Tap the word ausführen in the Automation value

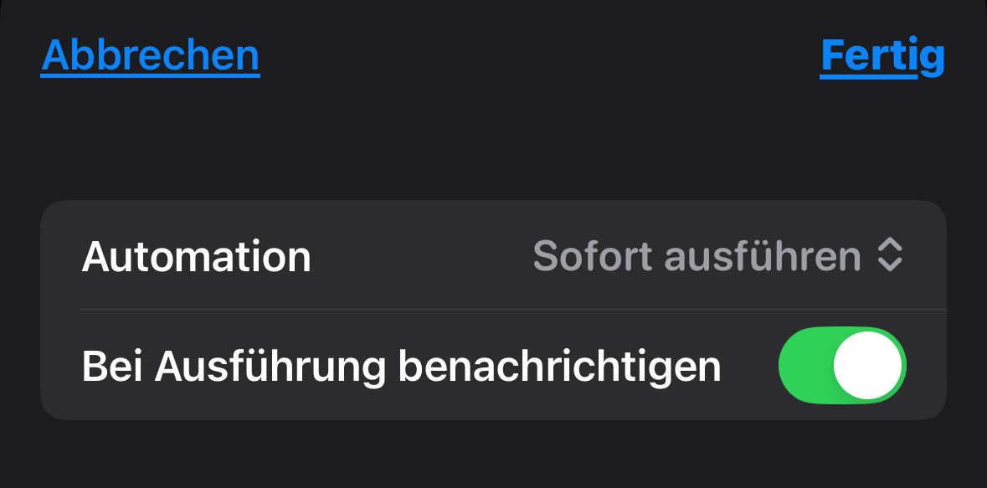click(x=763, y=256)
